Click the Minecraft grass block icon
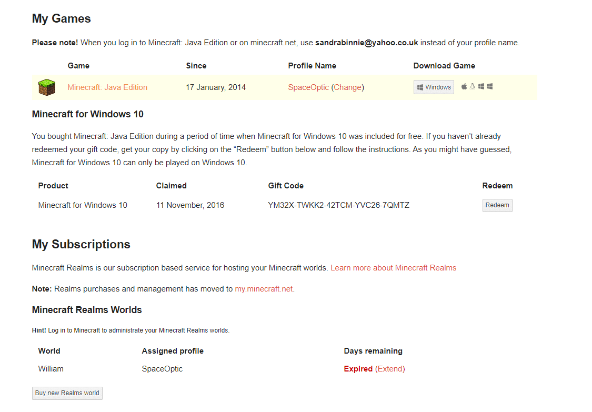The image size is (592, 412). (x=47, y=87)
